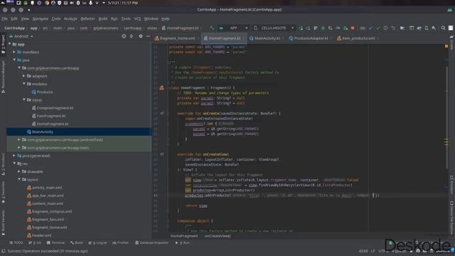
Task: Select fragment_favs.xml in layout folder
Action: tap(45, 220)
